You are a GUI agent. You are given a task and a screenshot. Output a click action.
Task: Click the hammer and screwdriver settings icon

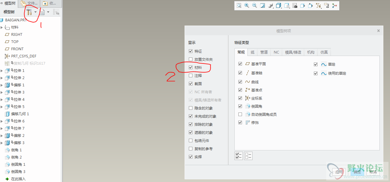tap(29, 12)
